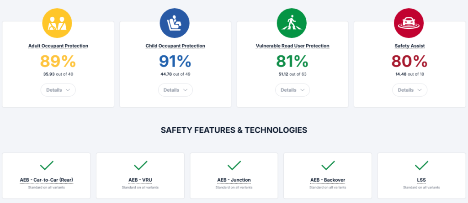Click the green checkmark above AEB - Junction
The height and width of the screenshot is (203, 468).
[234, 165]
